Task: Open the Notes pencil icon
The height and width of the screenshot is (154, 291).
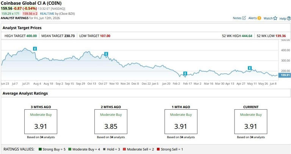Action: pyautogui.click(x=244, y=18)
